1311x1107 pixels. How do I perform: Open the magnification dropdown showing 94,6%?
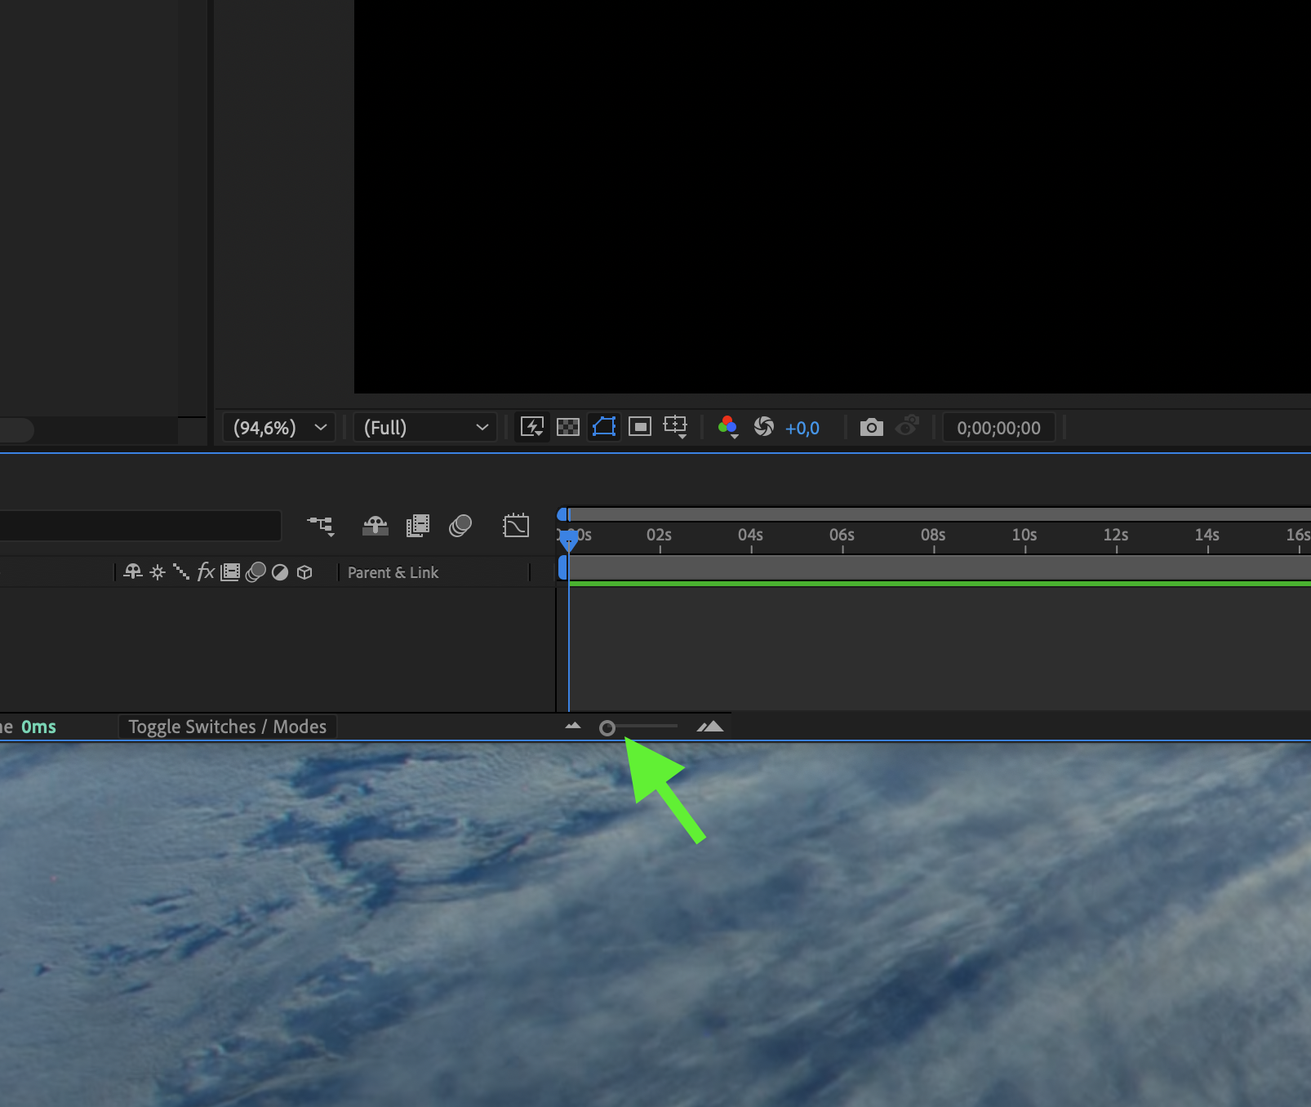point(278,427)
